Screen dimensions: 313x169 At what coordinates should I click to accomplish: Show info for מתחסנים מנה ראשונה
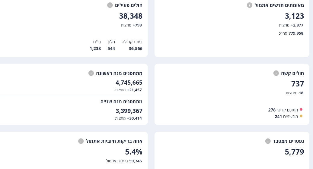[x=91, y=73]
